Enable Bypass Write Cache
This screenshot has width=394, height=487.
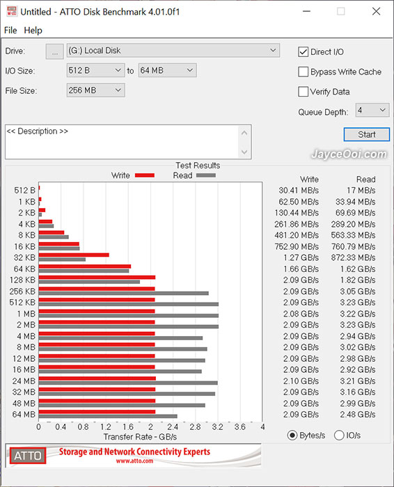coord(304,72)
